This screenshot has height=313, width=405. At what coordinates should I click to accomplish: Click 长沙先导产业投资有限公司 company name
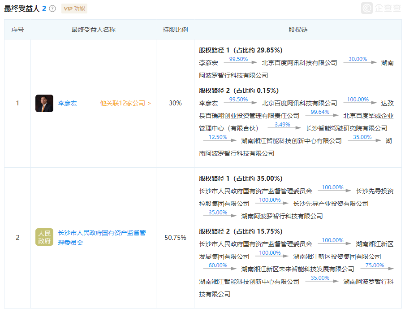click(x=331, y=204)
